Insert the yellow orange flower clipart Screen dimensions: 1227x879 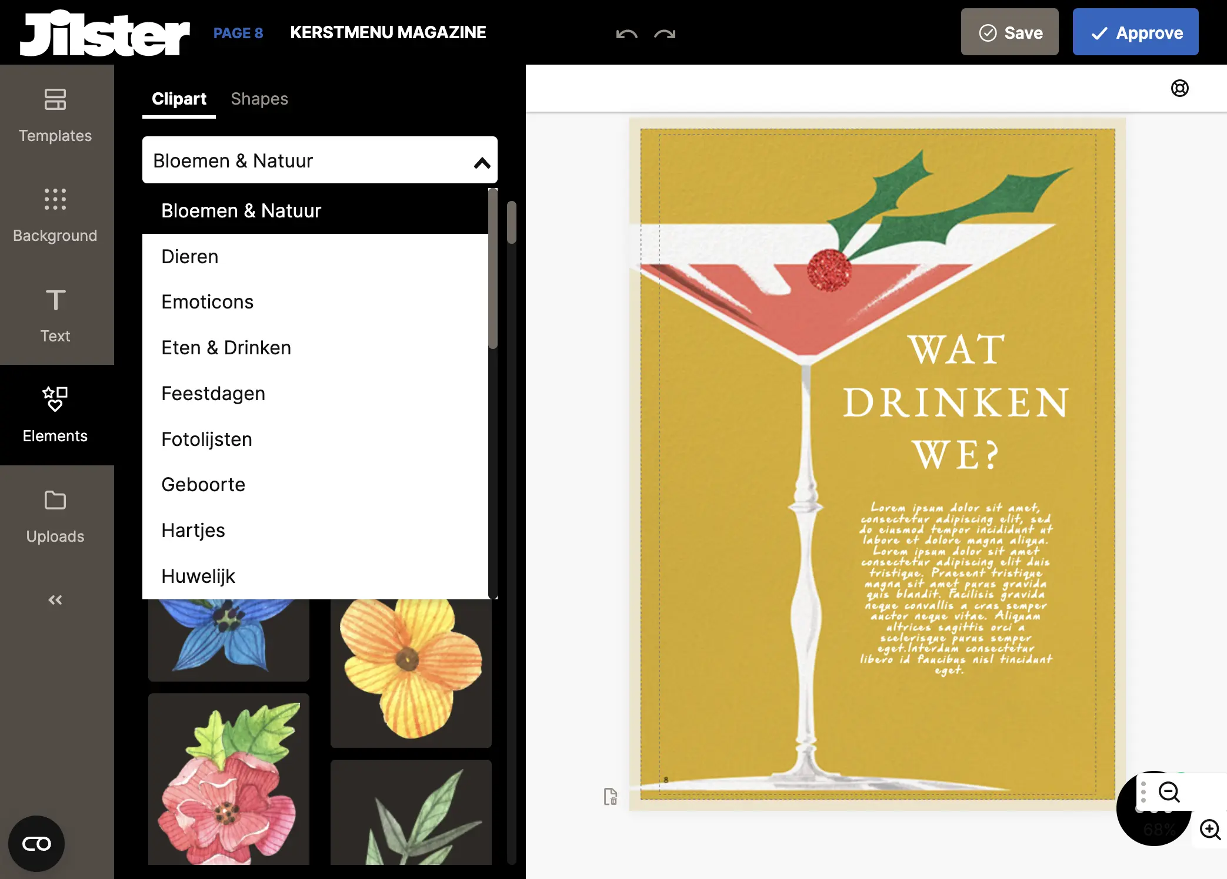[411, 673]
